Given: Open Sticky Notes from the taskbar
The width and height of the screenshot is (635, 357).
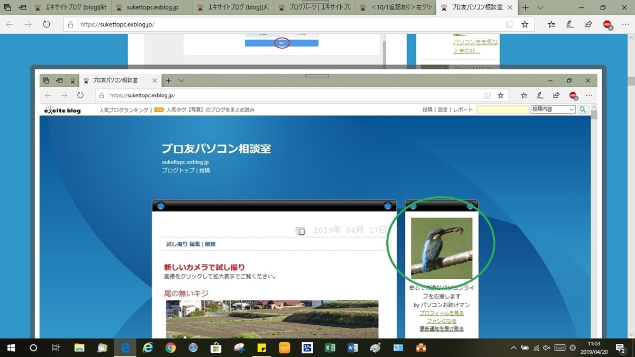Looking at the screenshot, I should click(x=261, y=348).
